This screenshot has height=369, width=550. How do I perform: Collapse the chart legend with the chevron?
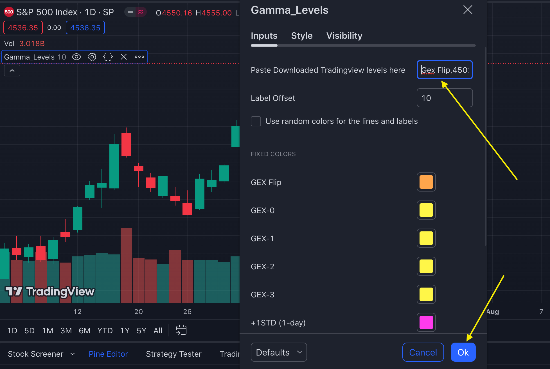pos(12,70)
